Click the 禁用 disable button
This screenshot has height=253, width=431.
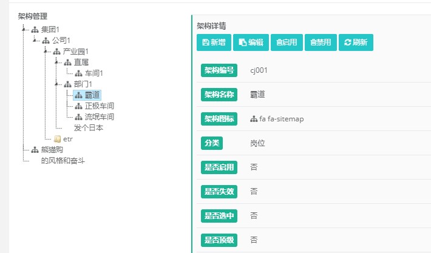[x=321, y=42]
